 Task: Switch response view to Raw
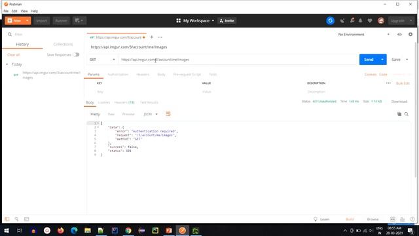(111, 114)
